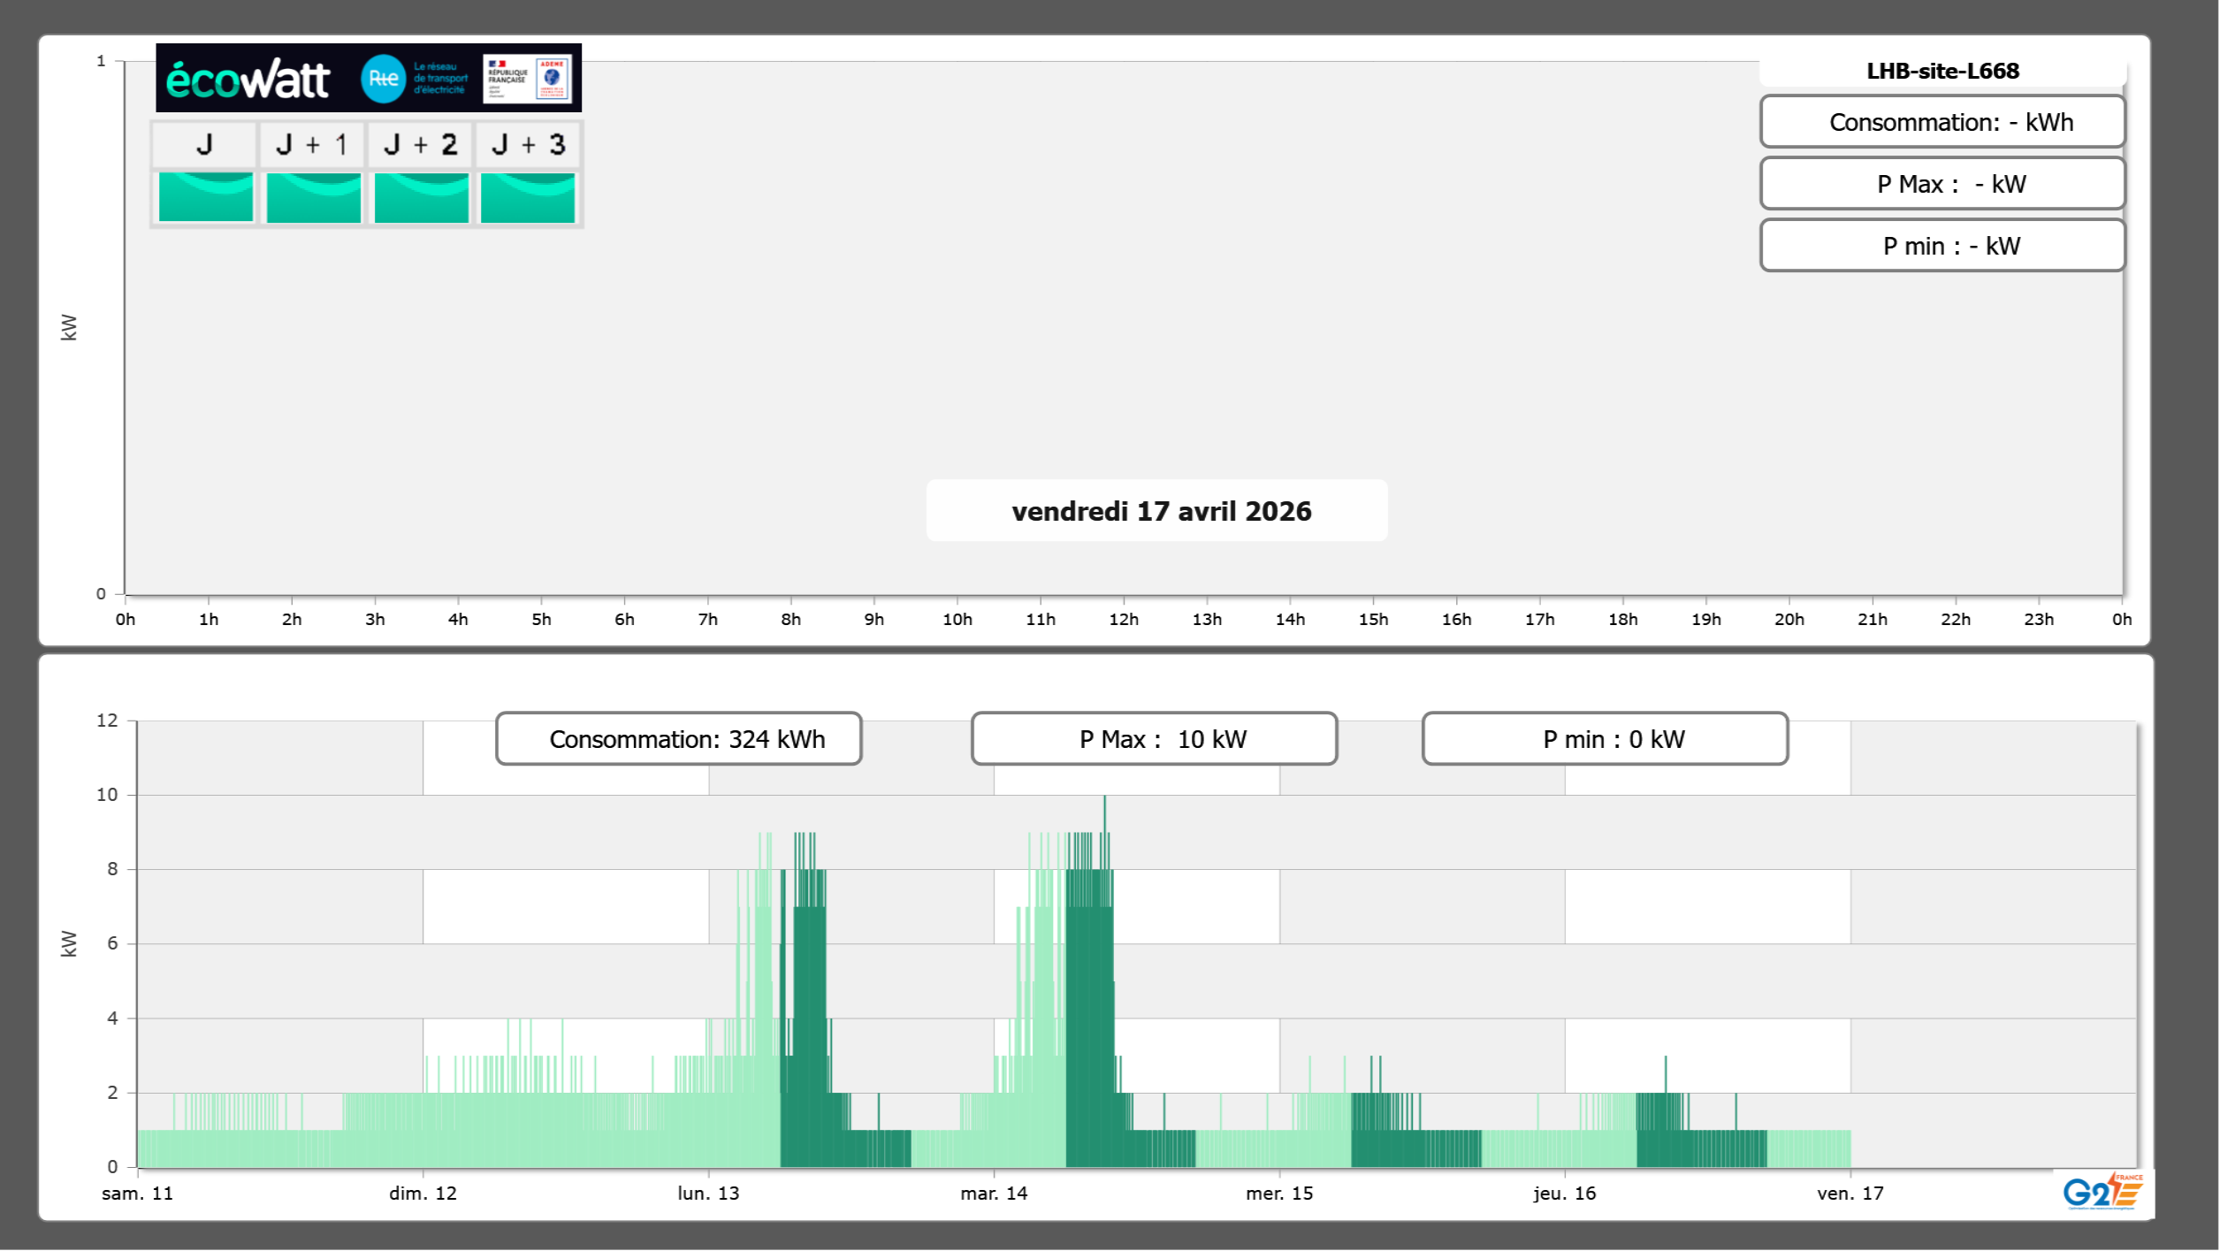The width and height of the screenshot is (2220, 1251).
Task: Click the weekly Consommation: 324 kWh box
Action: tap(679, 739)
